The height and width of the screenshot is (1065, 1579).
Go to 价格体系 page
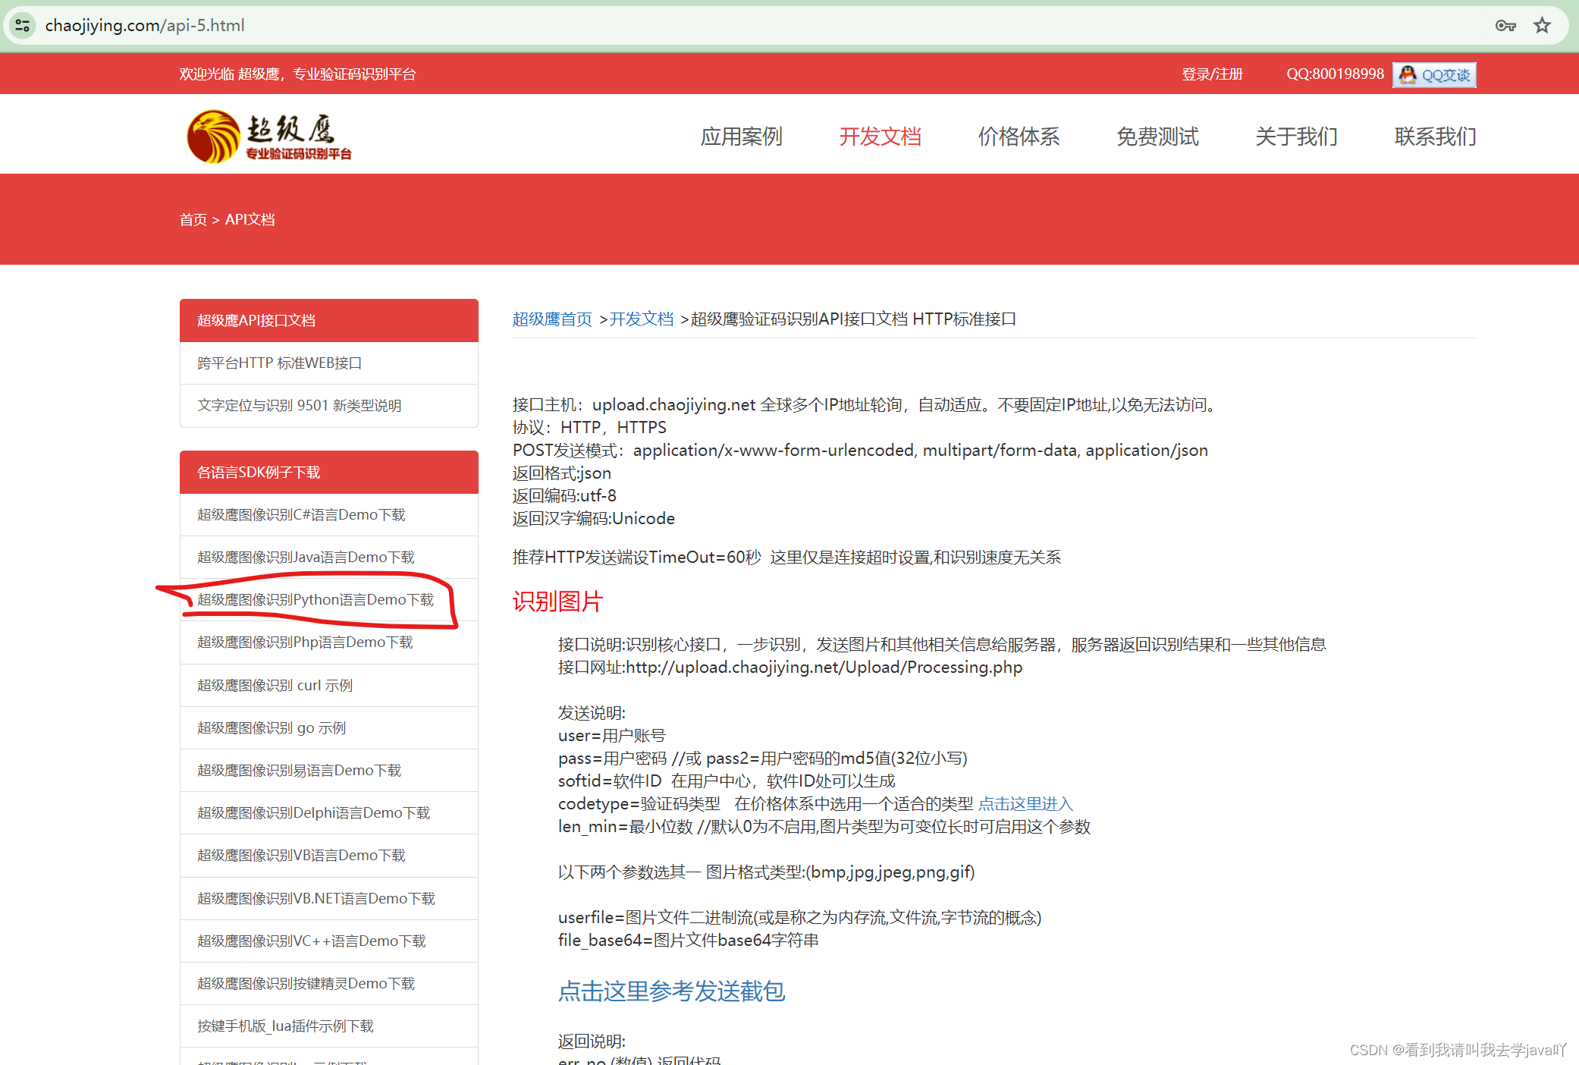[x=1019, y=137]
